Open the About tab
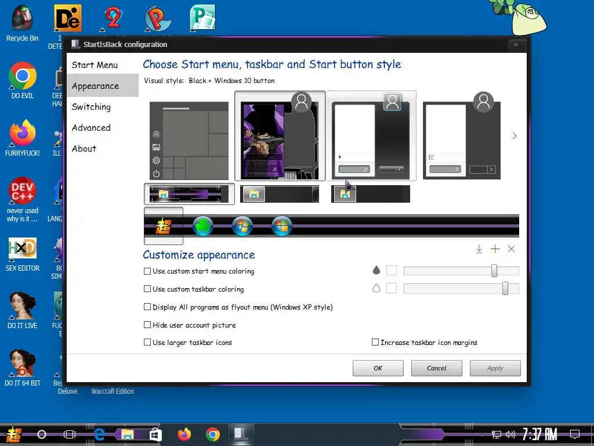Viewport: 594px width, 446px height. click(103, 148)
